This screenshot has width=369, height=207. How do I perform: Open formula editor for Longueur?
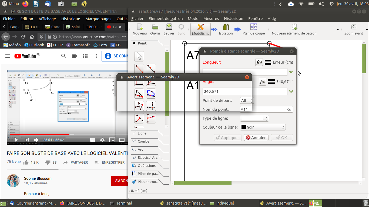click(x=259, y=62)
